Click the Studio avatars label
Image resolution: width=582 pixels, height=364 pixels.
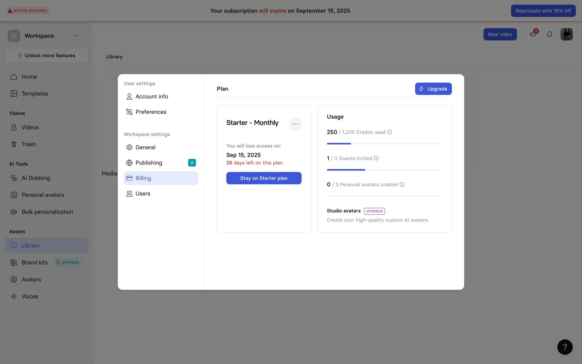click(x=344, y=211)
